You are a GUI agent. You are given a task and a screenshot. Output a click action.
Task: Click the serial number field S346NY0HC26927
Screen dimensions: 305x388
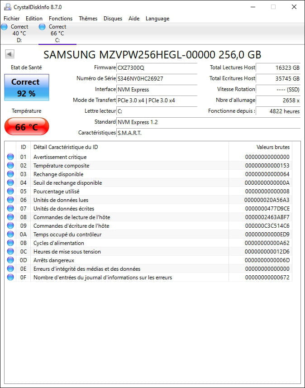pyautogui.click(x=157, y=79)
